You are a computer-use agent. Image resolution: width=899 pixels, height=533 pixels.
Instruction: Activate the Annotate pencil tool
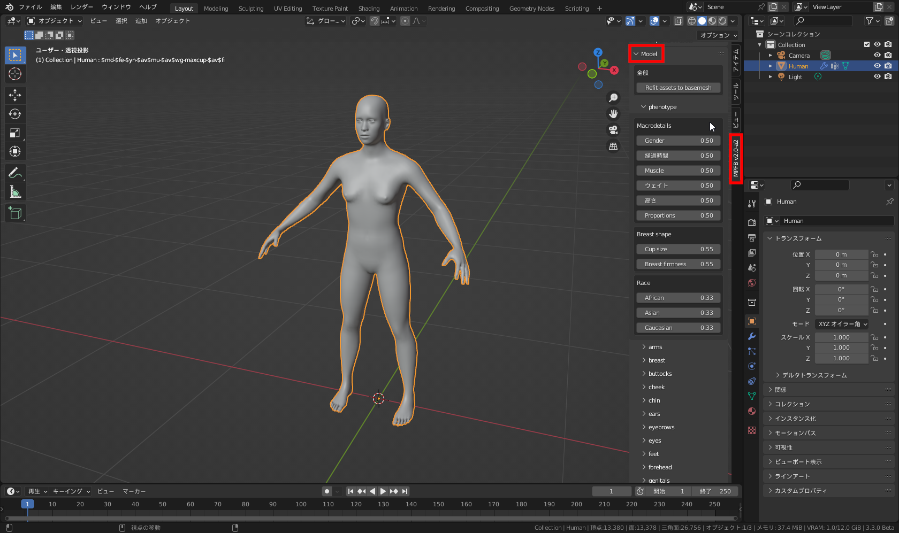click(x=15, y=173)
